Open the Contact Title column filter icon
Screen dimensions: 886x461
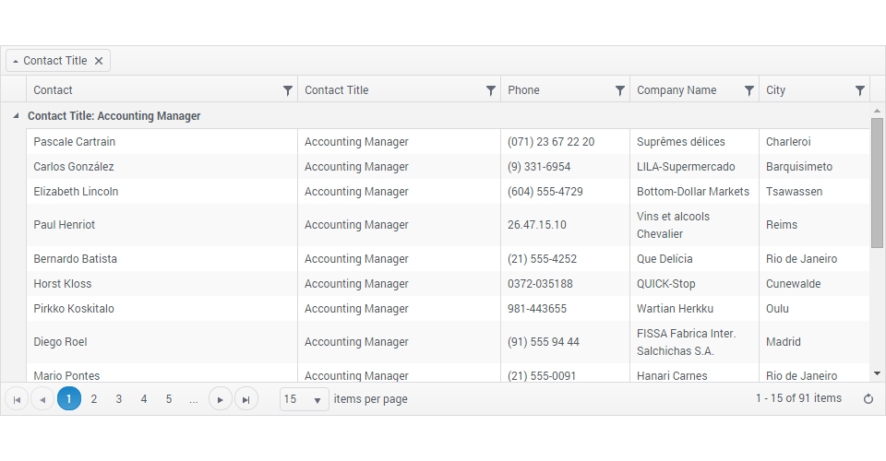point(491,90)
